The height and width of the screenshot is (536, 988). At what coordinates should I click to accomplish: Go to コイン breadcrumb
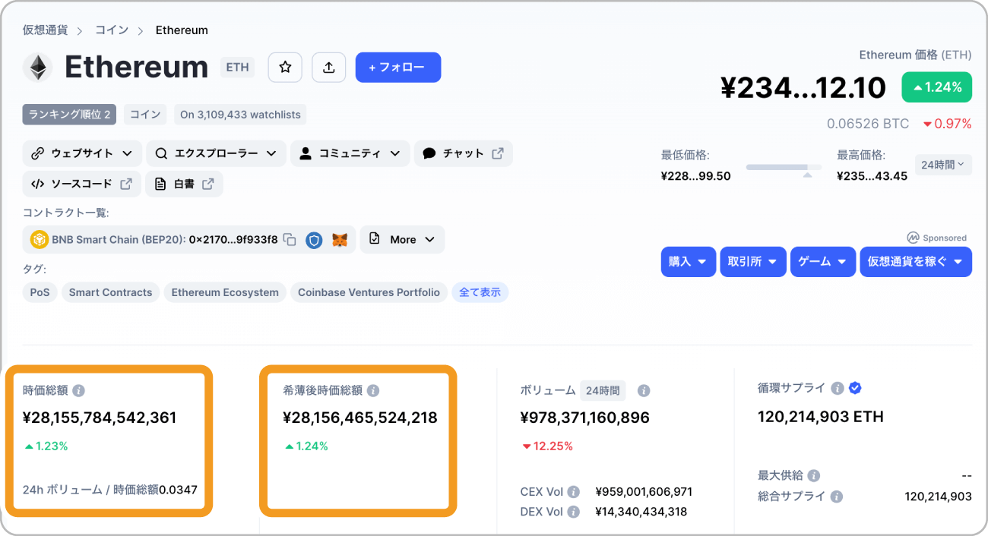pos(111,30)
